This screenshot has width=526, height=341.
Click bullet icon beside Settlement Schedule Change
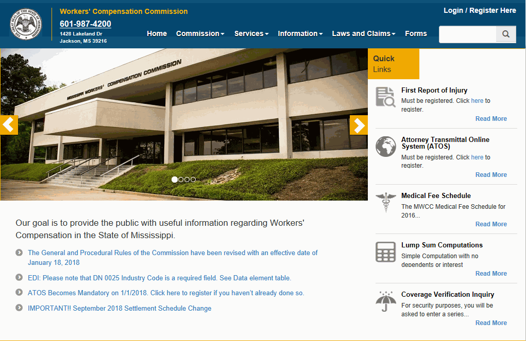pyautogui.click(x=19, y=308)
